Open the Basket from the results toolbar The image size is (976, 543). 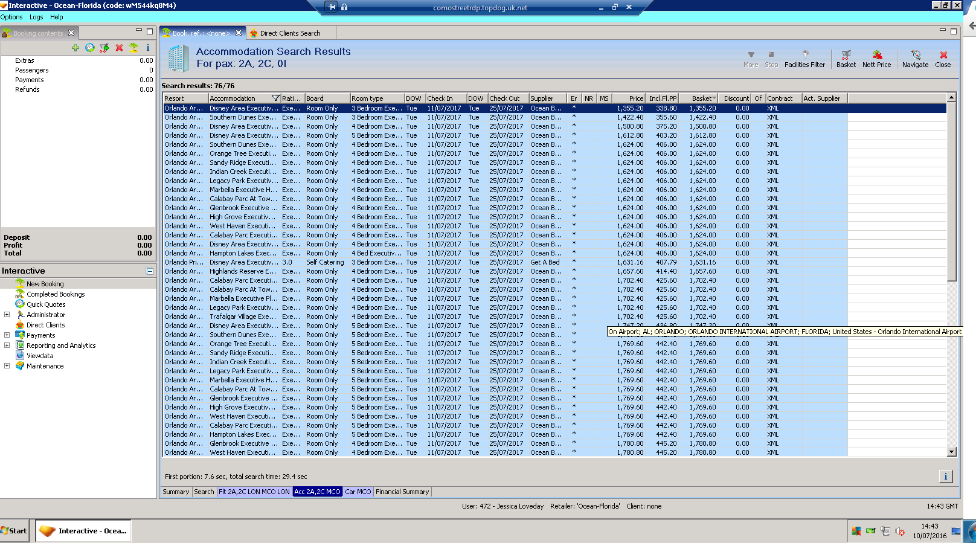tap(846, 59)
